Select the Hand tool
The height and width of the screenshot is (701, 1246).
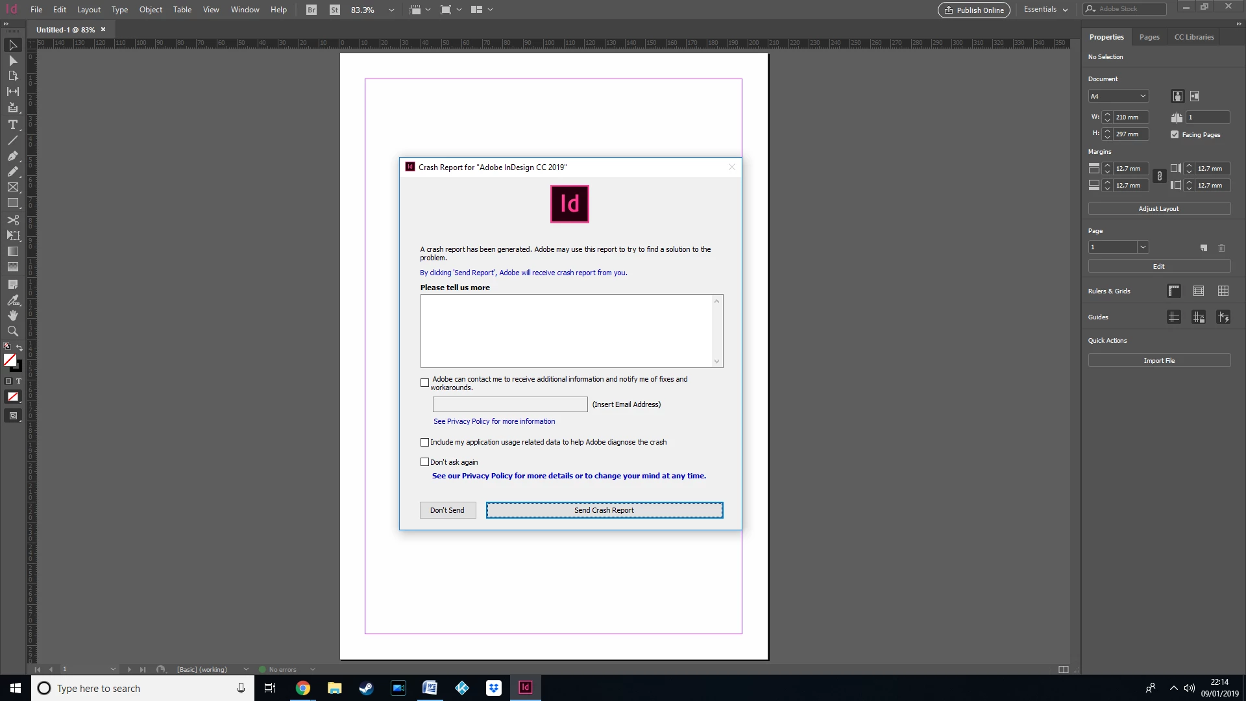[12, 315]
